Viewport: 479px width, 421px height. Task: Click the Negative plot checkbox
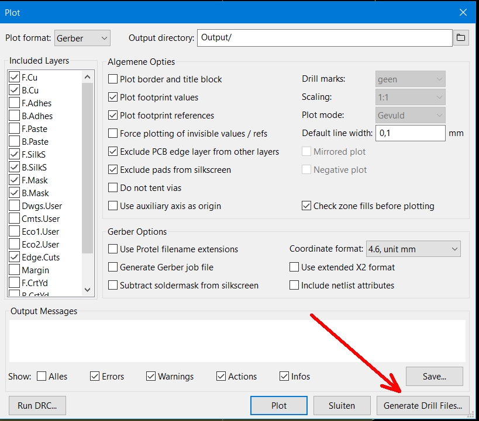[306, 169]
